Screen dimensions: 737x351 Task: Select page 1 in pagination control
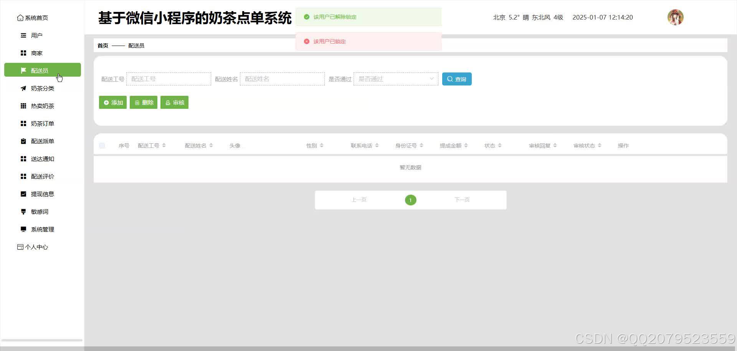[410, 200]
